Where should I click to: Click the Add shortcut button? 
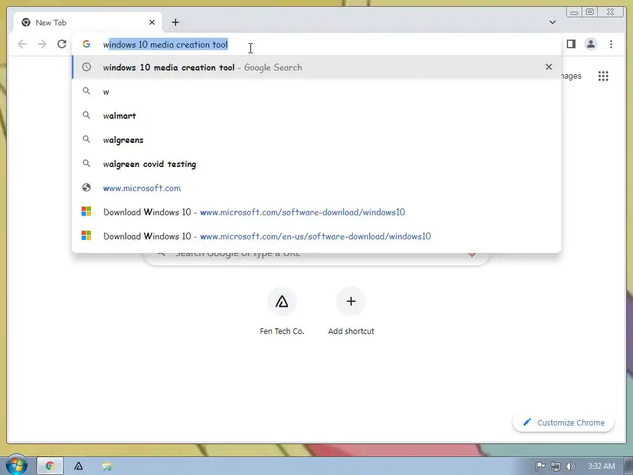(x=351, y=311)
